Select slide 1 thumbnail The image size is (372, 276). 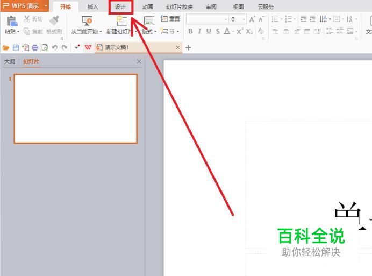coord(76,109)
